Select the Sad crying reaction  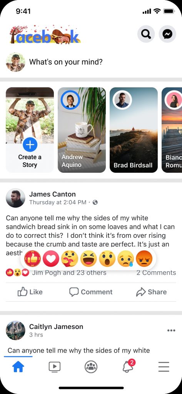tap(126, 259)
